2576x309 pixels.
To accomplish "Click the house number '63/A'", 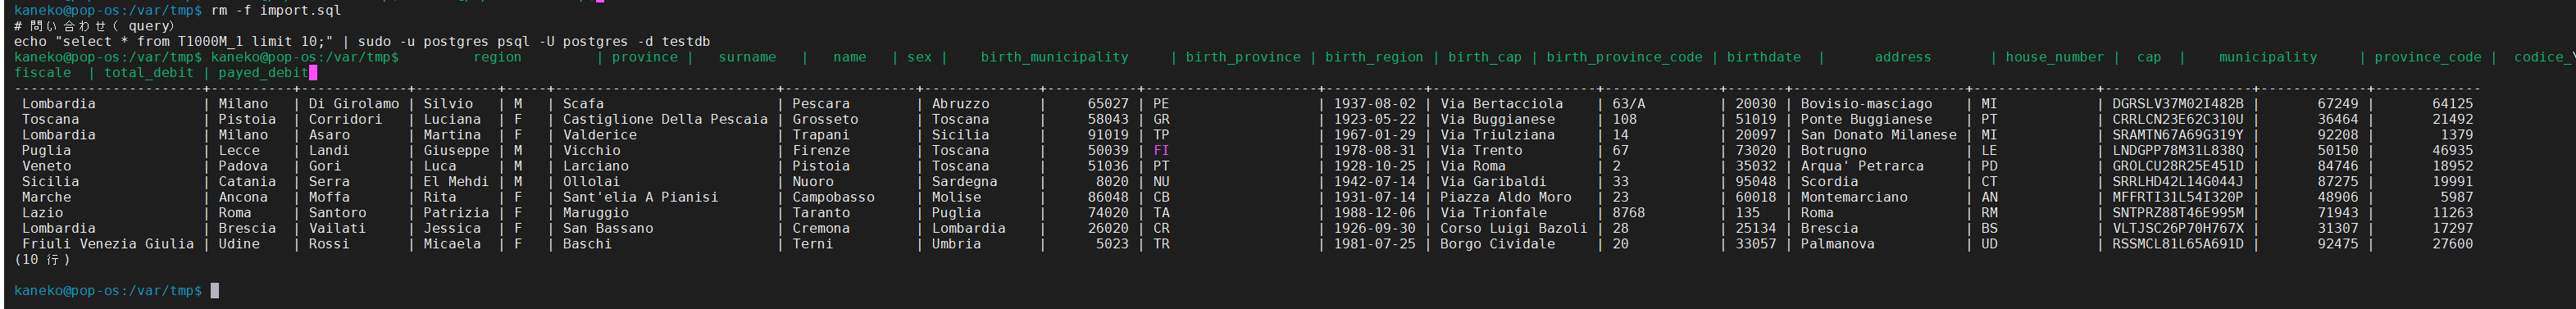I will (x=1628, y=104).
